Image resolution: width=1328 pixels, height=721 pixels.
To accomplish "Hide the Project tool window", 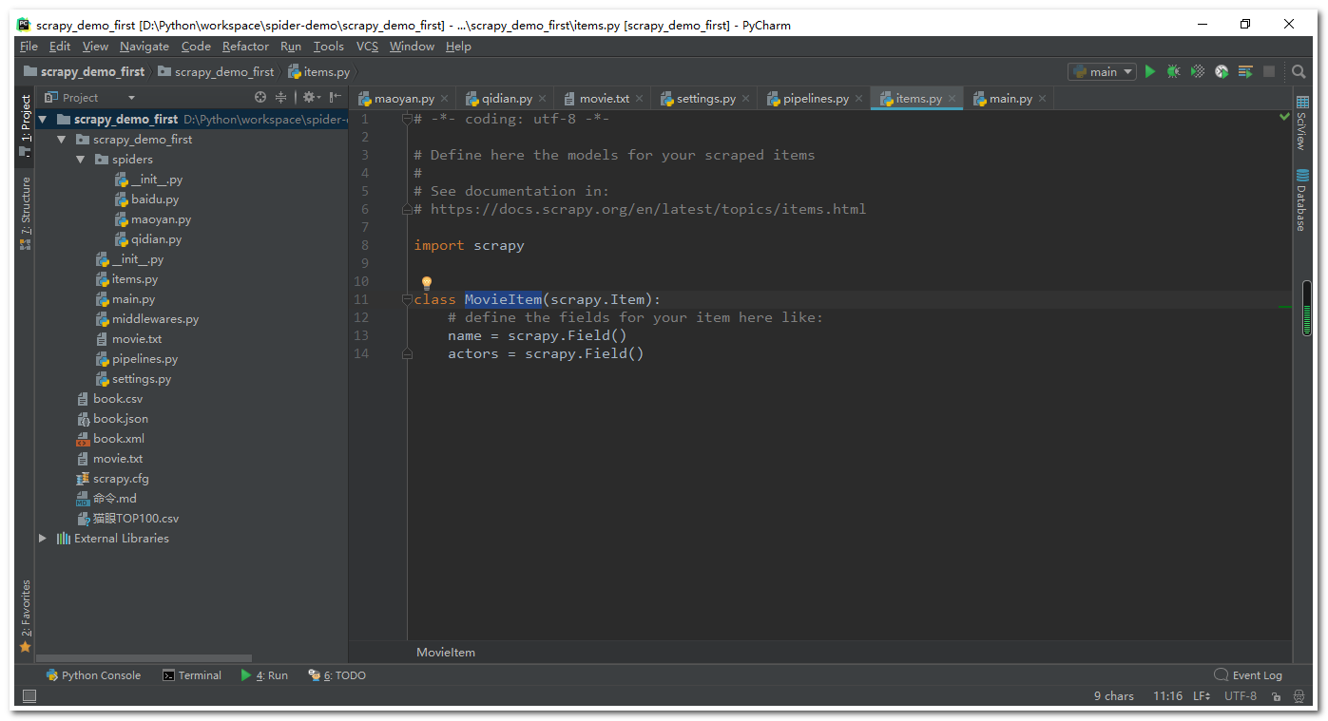I will tap(335, 97).
